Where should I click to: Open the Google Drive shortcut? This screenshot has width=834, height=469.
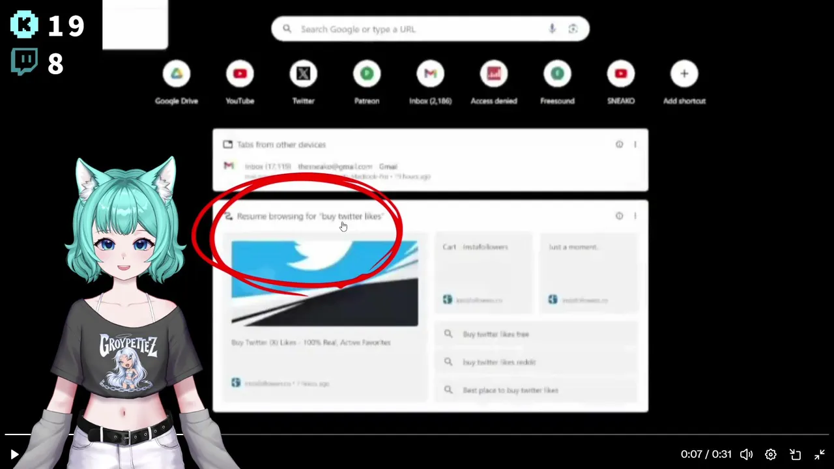[177, 83]
